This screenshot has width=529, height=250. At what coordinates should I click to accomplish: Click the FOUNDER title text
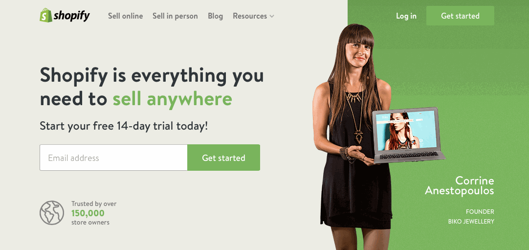point(480,212)
